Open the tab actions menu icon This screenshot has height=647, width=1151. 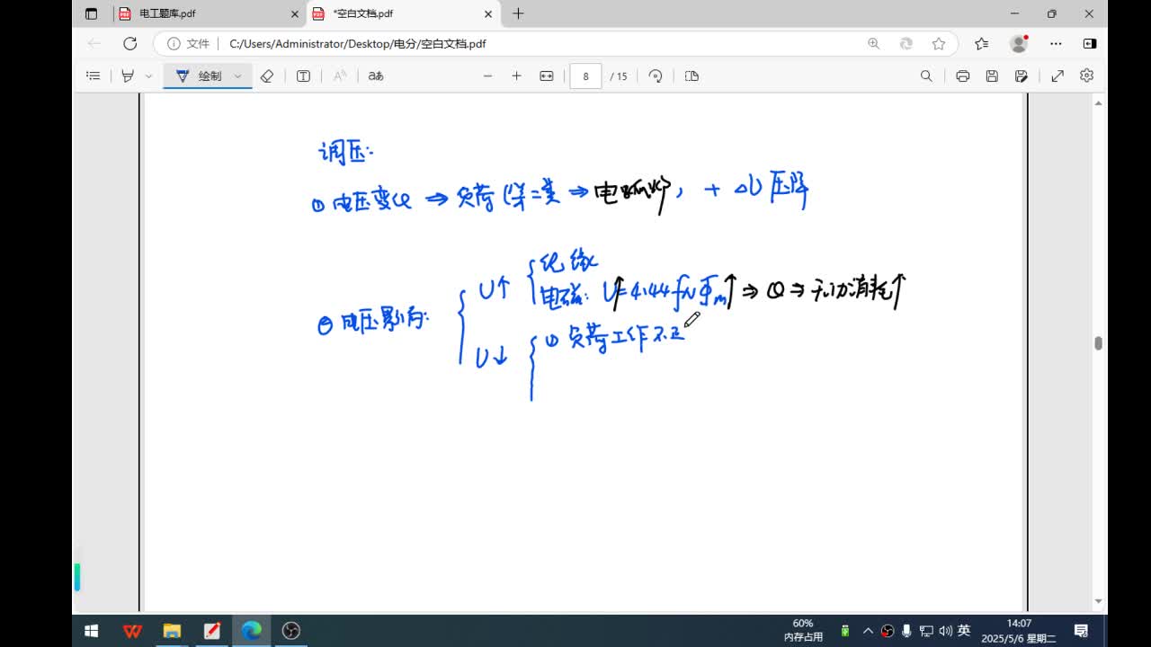[91, 13]
